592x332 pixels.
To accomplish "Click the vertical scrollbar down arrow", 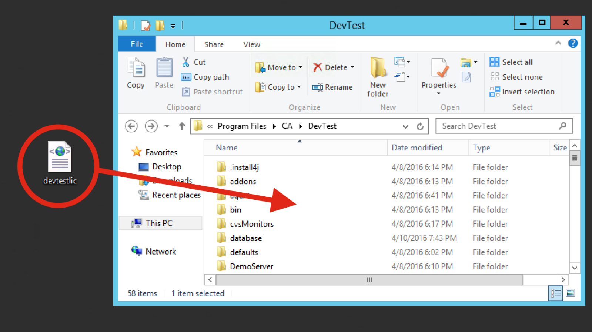I will point(575,268).
